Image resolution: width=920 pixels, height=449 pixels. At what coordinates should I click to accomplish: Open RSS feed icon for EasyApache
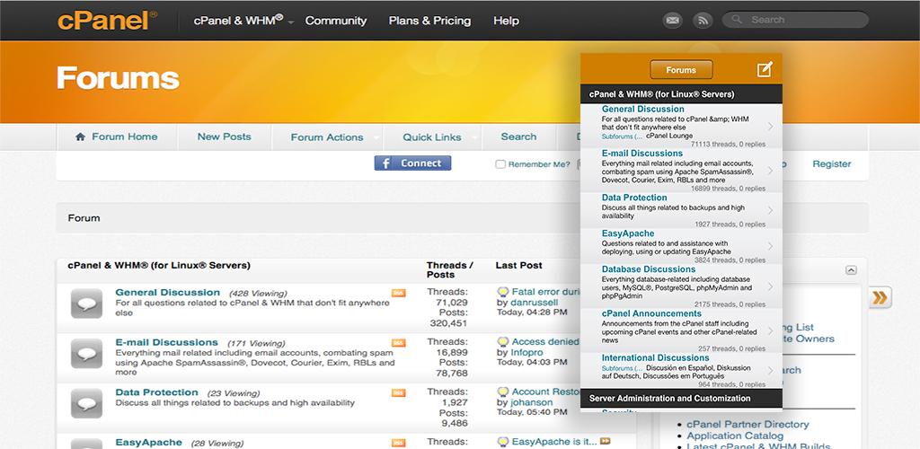tap(398, 443)
